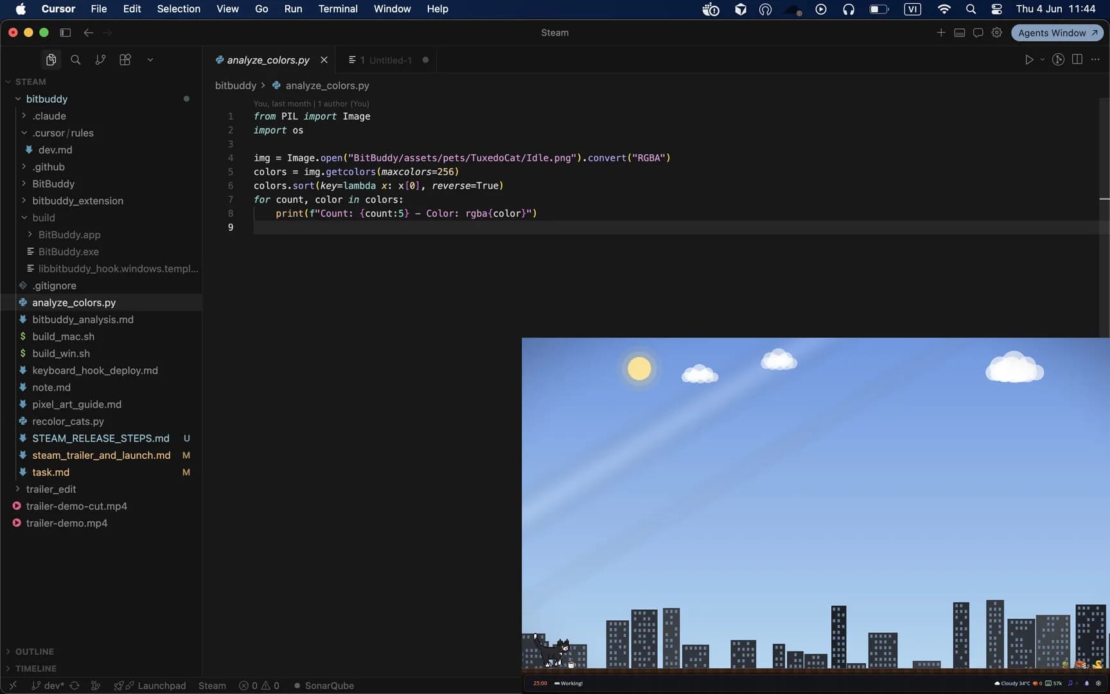Expand the .github folder
Image resolution: width=1110 pixels, height=694 pixels.
101,167
